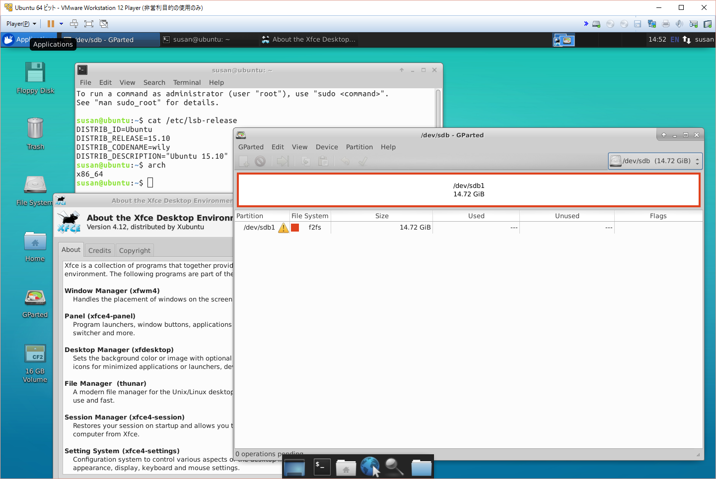Click the terminal window vertical scrollbar
Image resolution: width=716 pixels, height=479 pixels.
[438, 108]
